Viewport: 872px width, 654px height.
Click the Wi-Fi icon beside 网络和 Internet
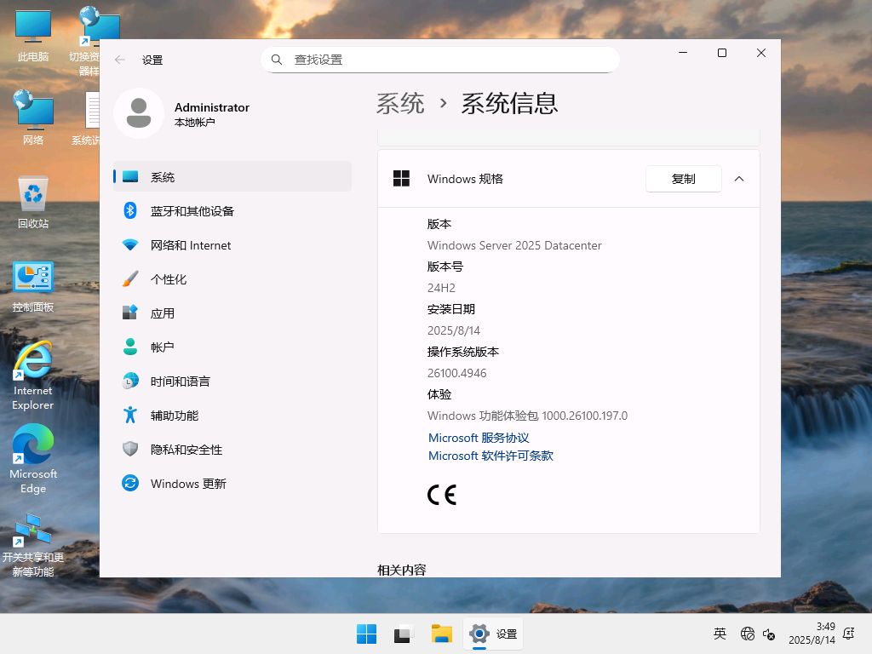[x=130, y=244]
